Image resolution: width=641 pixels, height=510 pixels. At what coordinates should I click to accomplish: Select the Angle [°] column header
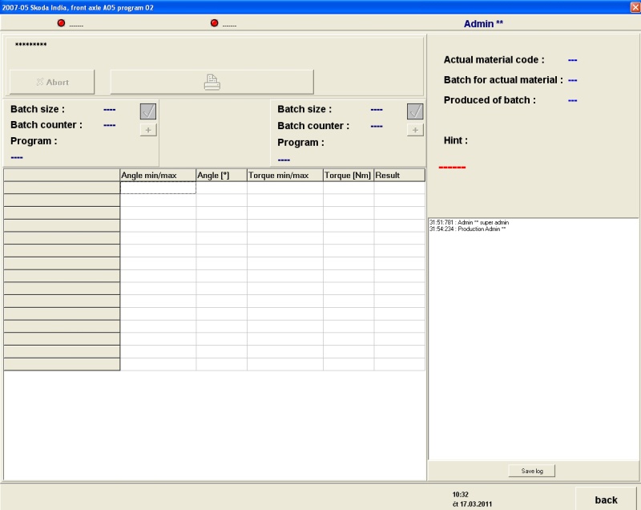pos(222,175)
